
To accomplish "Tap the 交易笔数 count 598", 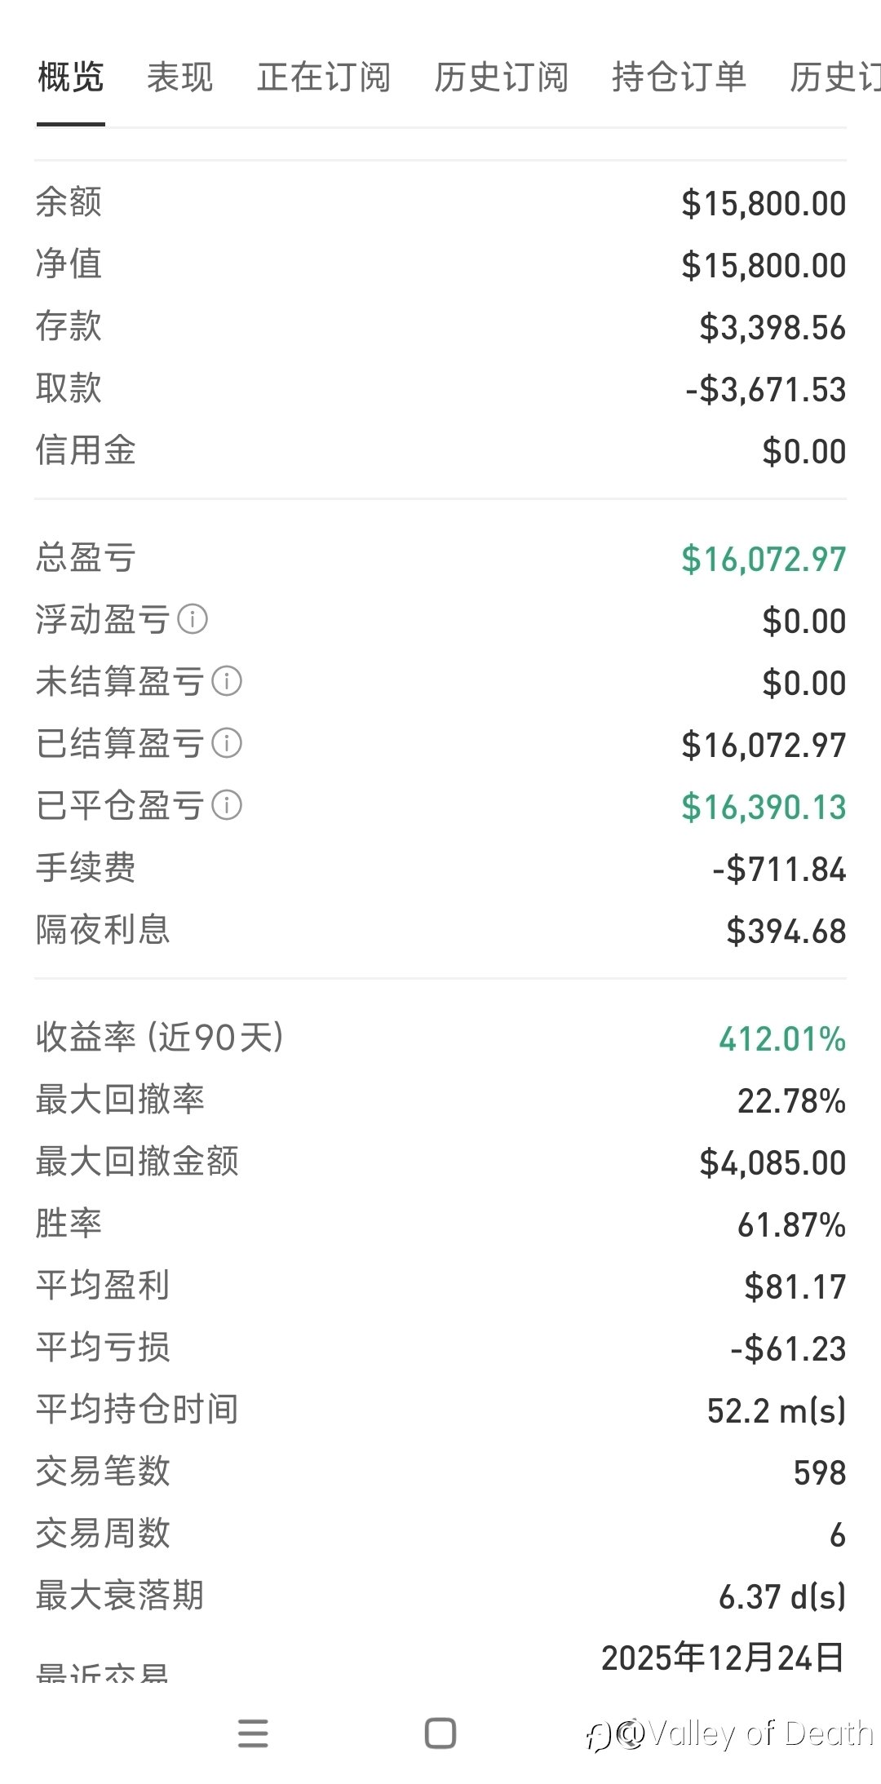I will pyautogui.click(x=819, y=1473).
